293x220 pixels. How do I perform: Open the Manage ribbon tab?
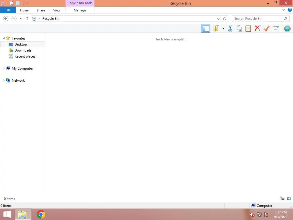[x=80, y=10]
